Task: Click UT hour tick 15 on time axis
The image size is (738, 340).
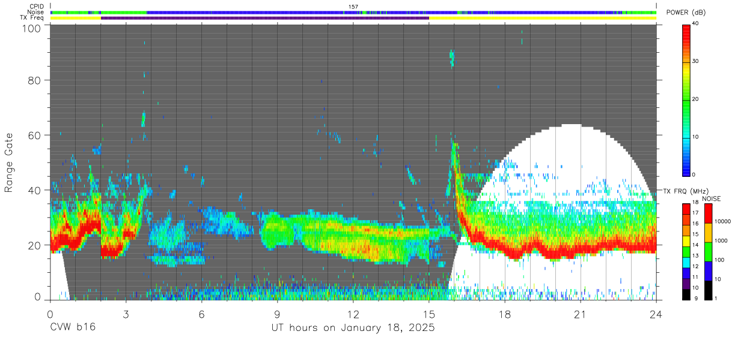Action: (428, 313)
